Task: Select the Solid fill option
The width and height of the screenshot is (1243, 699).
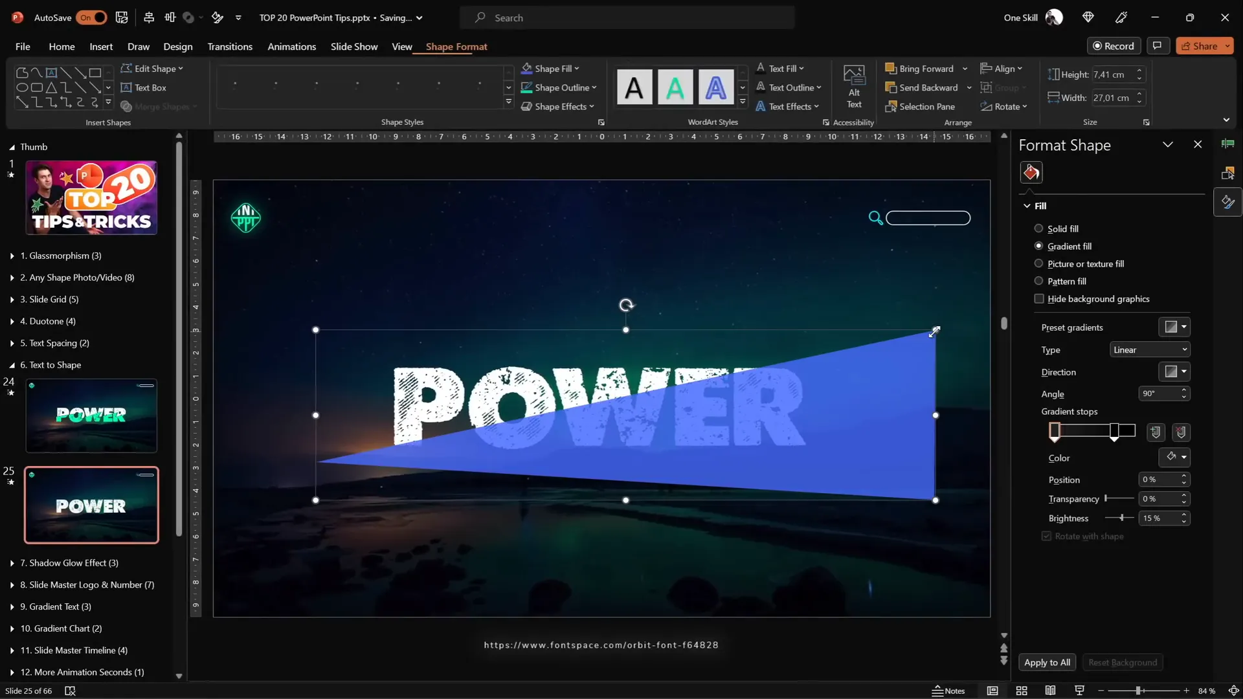Action: click(1038, 228)
